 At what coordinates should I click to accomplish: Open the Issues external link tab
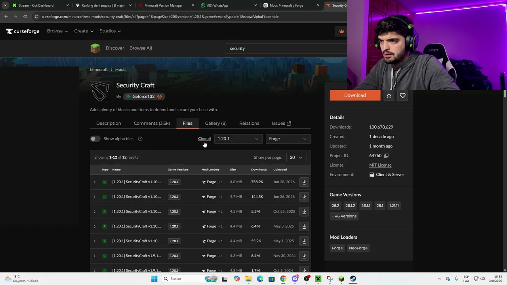pos(281,123)
